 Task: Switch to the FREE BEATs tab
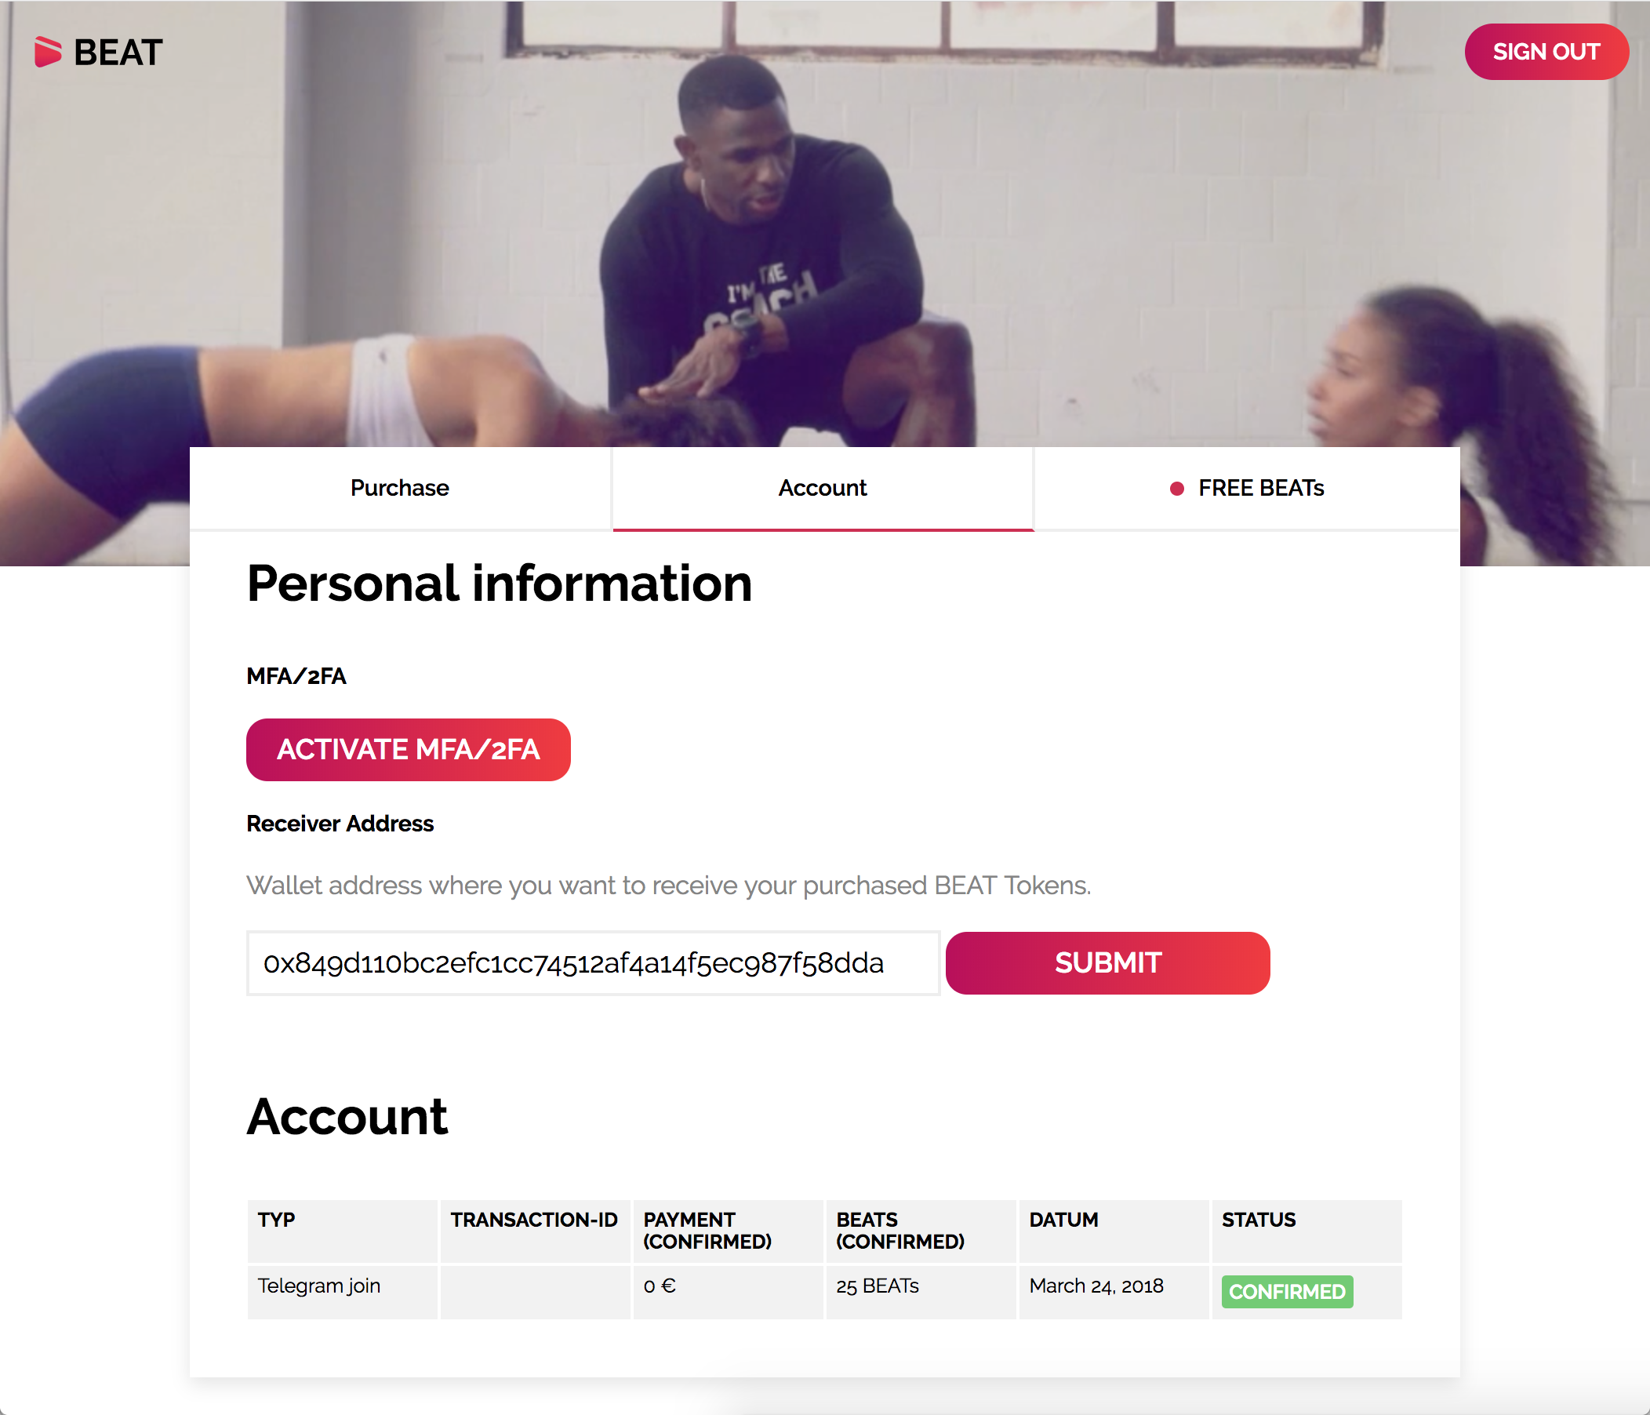coord(1247,488)
